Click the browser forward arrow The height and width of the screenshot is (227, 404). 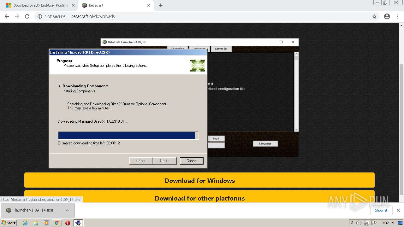(x=17, y=16)
